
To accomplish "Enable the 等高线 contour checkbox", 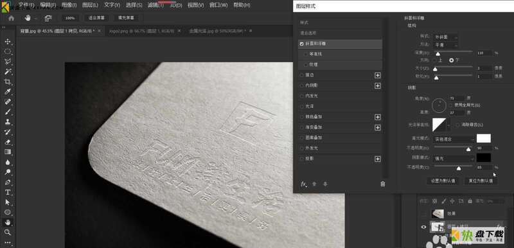I will tap(306, 54).
